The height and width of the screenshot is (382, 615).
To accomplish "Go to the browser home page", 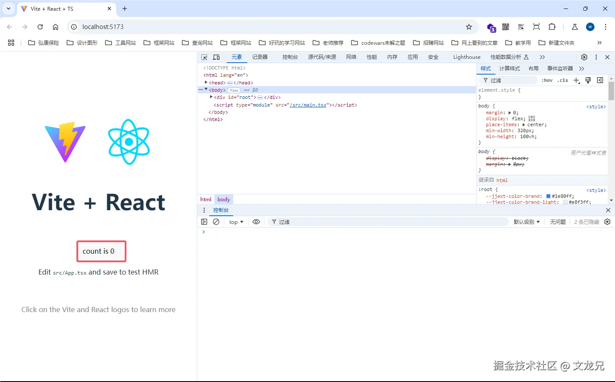I will click(56, 27).
